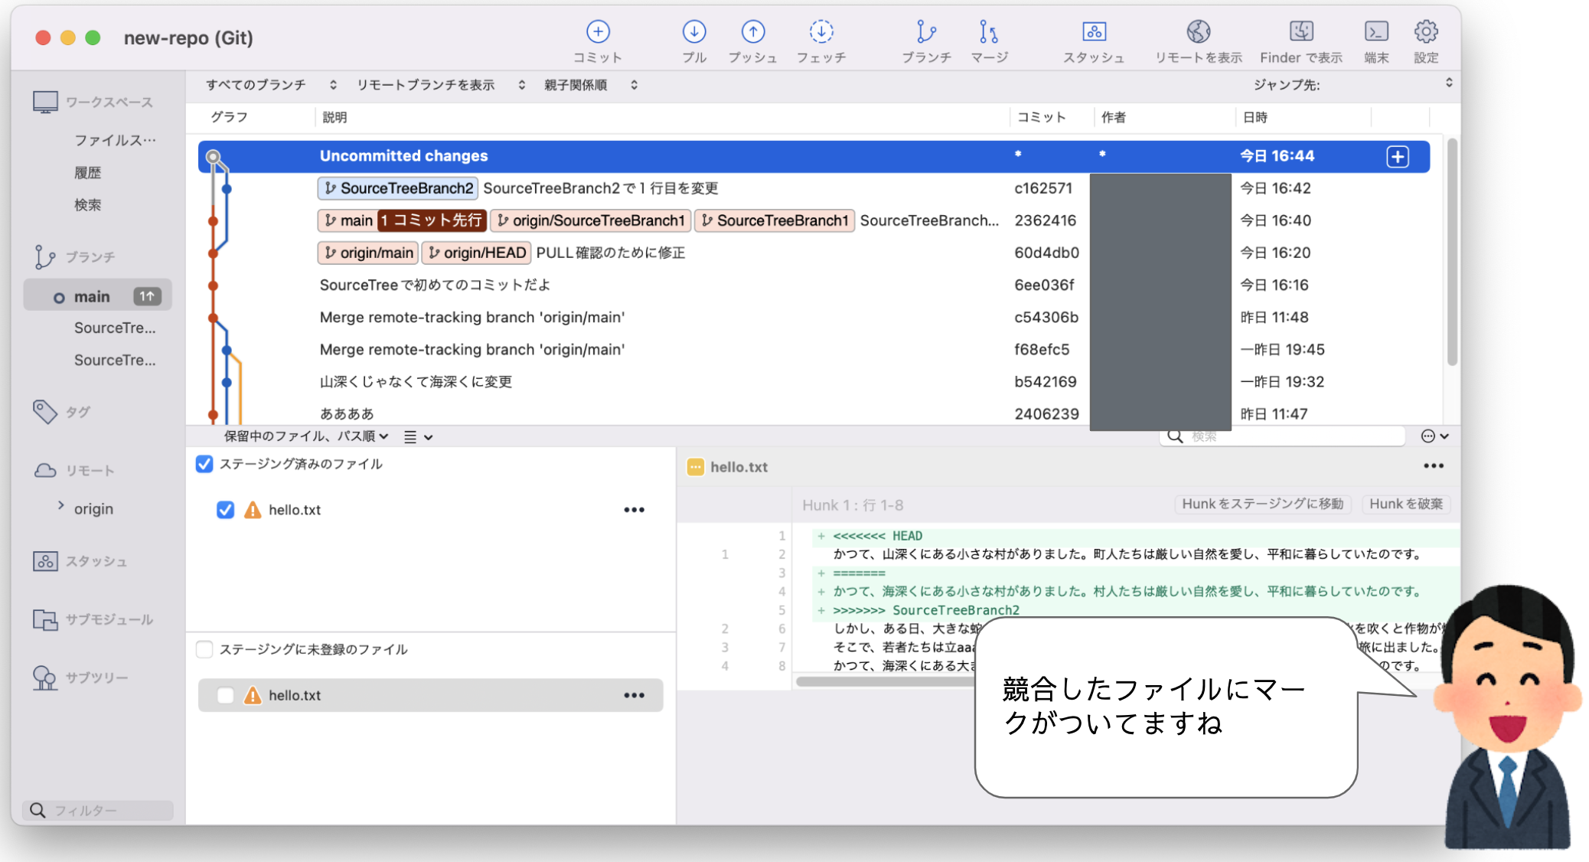
Task: Start a フェッチ (Fetch) via its toolbar icon
Action: 821,32
